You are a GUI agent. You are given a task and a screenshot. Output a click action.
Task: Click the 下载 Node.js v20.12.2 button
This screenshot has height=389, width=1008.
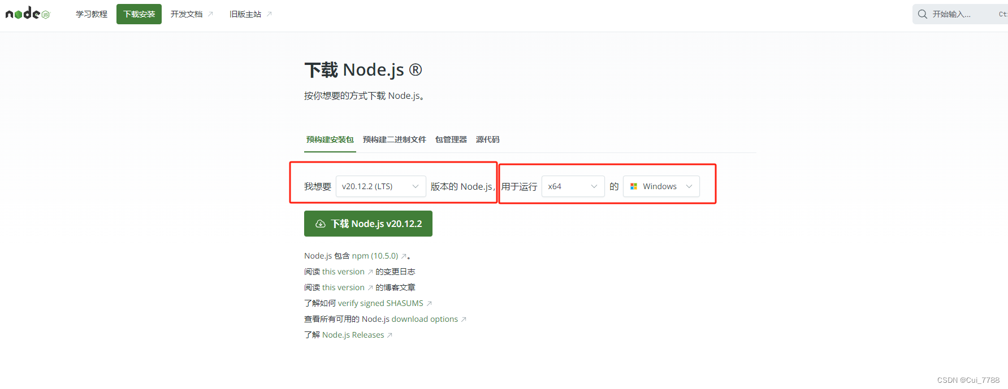pyautogui.click(x=368, y=224)
